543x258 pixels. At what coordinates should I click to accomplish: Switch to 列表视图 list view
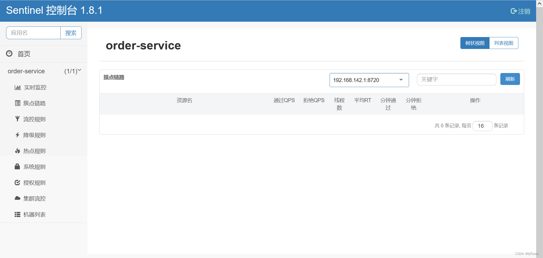[x=504, y=43]
